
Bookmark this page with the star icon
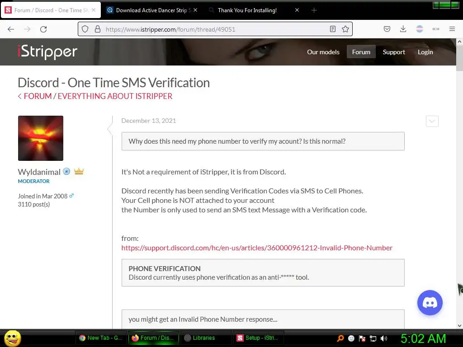[x=345, y=29]
